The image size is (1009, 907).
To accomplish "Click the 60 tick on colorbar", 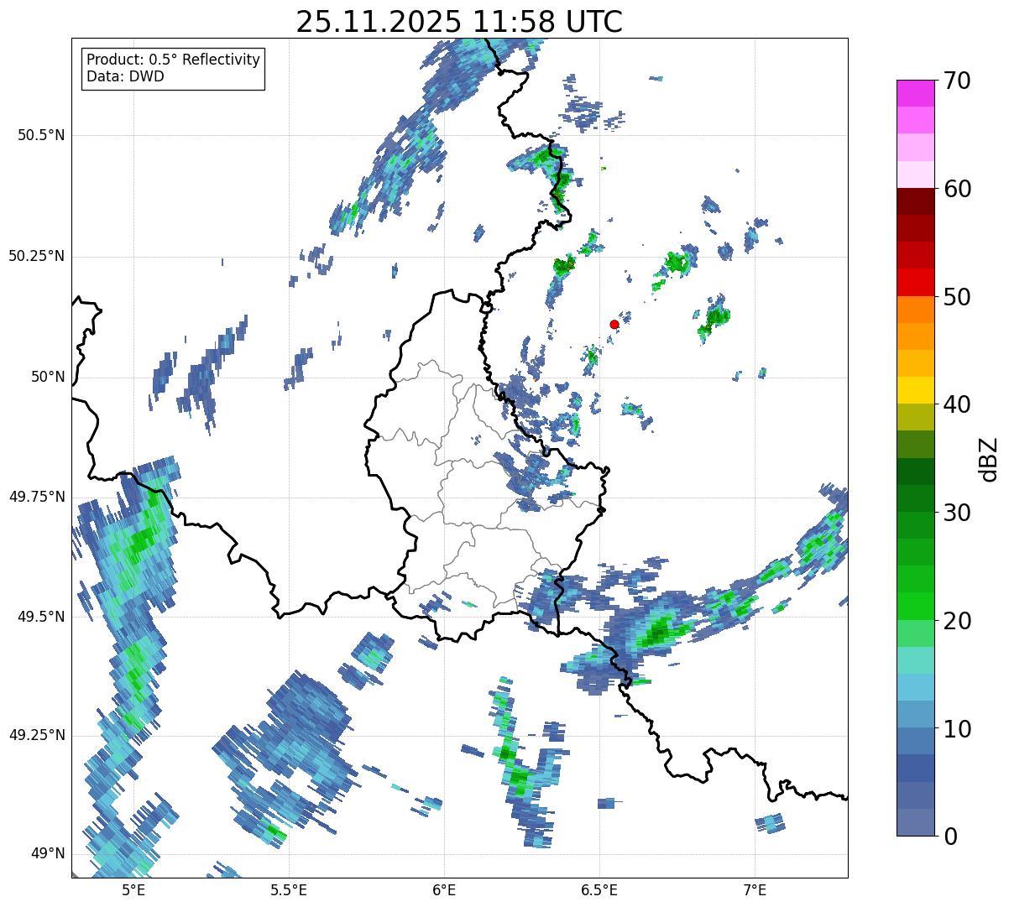I will [957, 189].
